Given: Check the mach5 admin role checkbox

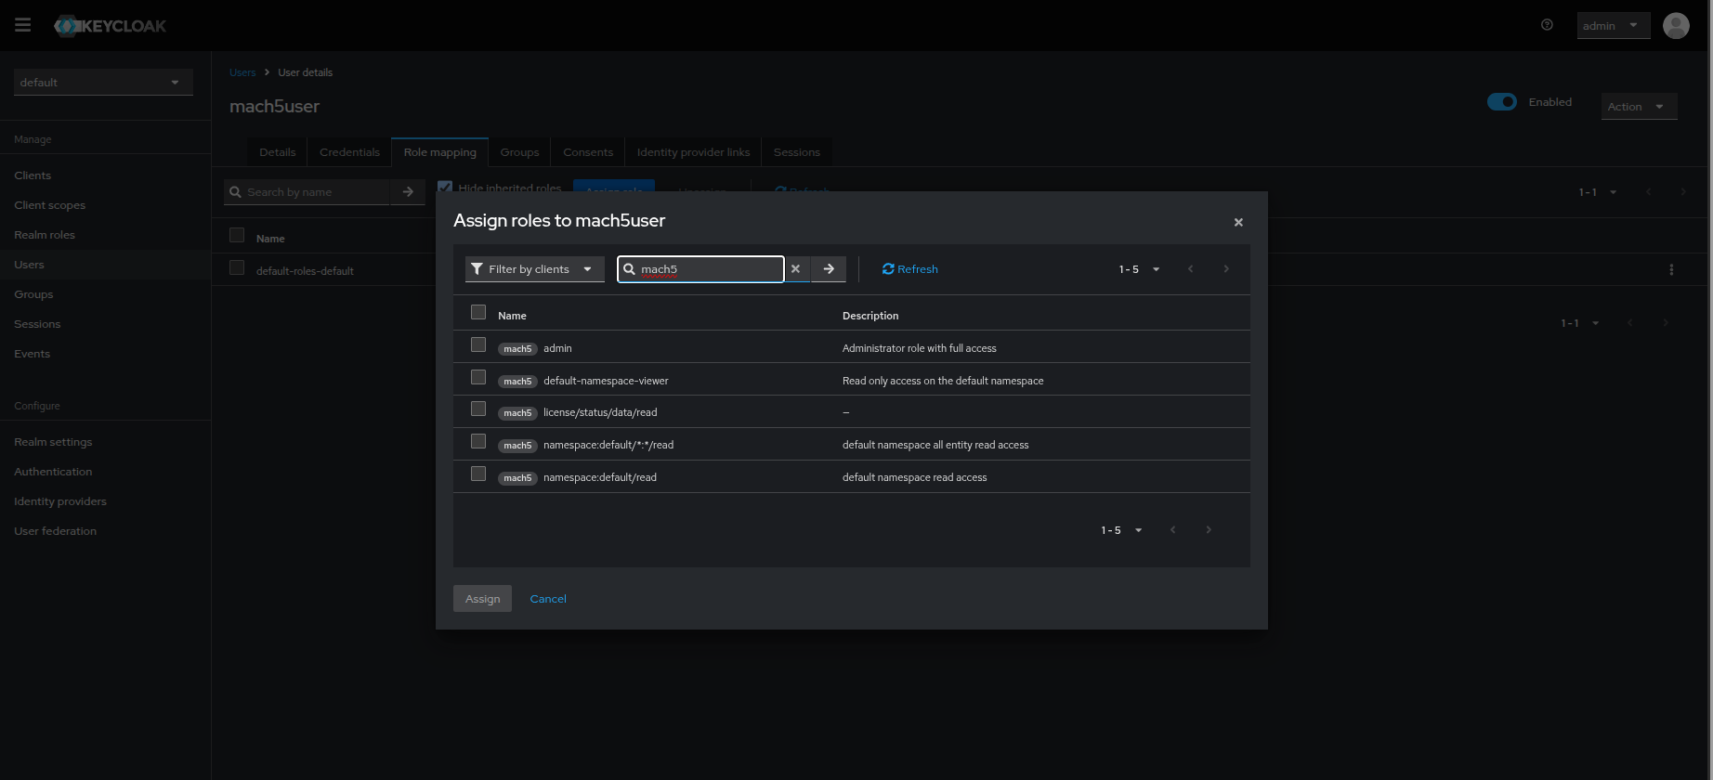Looking at the screenshot, I should [x=478, y=345].
